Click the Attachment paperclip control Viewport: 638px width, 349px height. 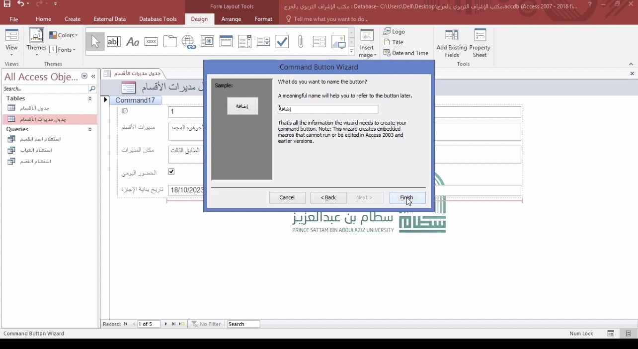pos(301,42)
